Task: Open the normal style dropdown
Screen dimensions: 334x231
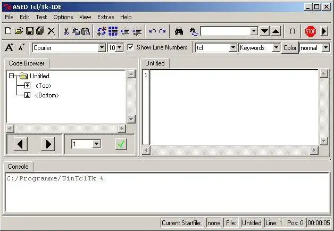Action: [x=325, y=47]
